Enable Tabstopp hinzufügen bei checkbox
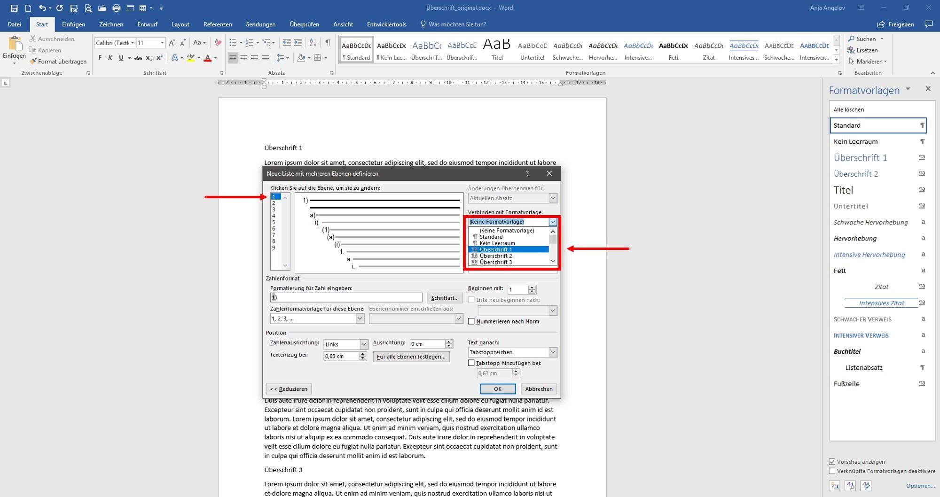The height and width of the screenshot is (497, 940). (471, 363)
